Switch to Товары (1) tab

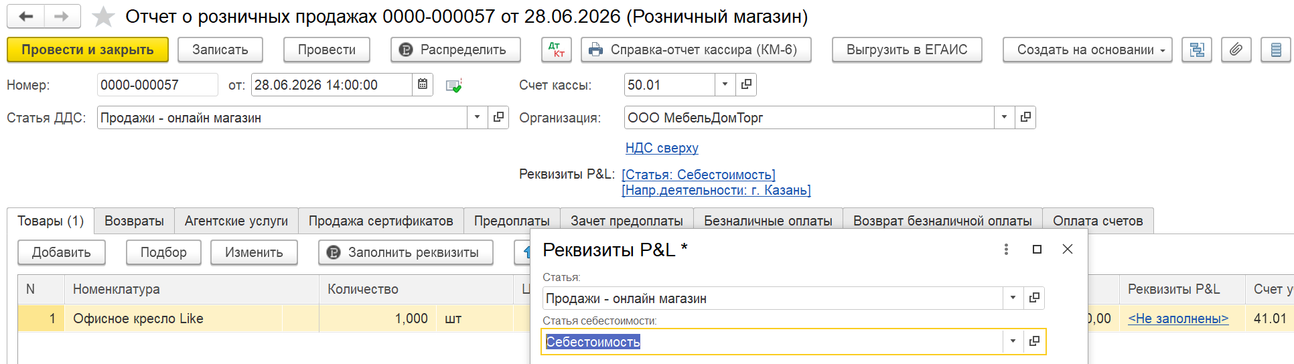(50, 221)
